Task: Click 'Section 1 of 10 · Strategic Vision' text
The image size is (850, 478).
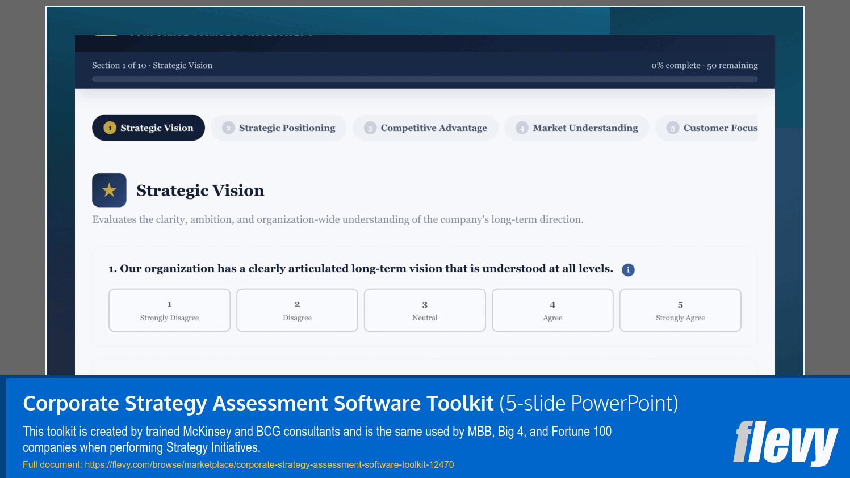Action: pos(152,65)
